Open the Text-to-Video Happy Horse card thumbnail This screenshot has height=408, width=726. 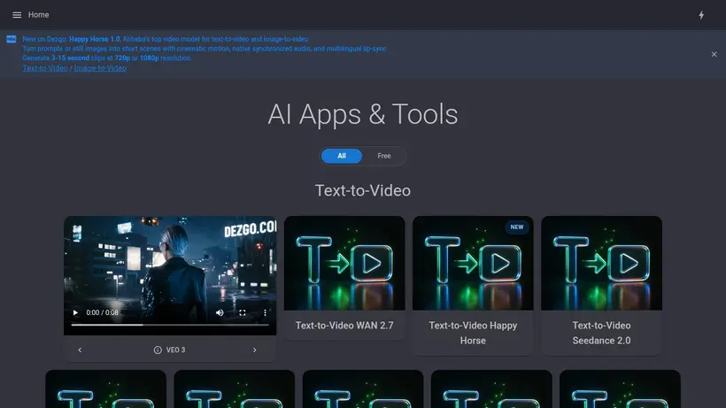click(473, 263)
